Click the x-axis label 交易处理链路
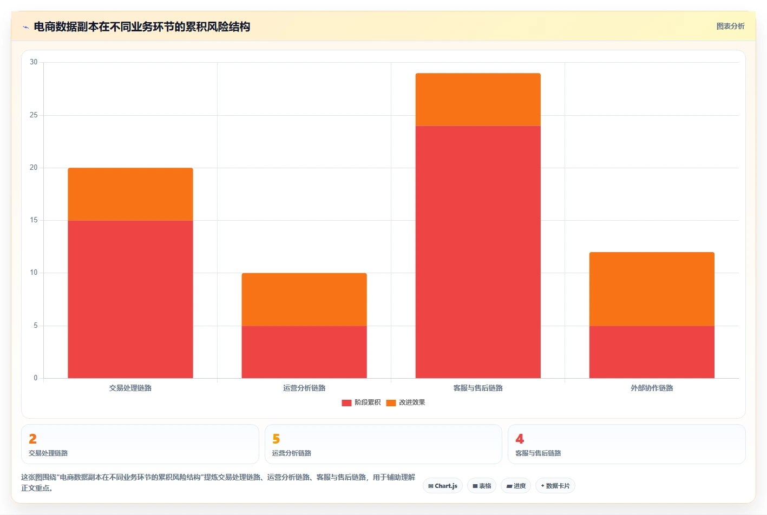 130,388
